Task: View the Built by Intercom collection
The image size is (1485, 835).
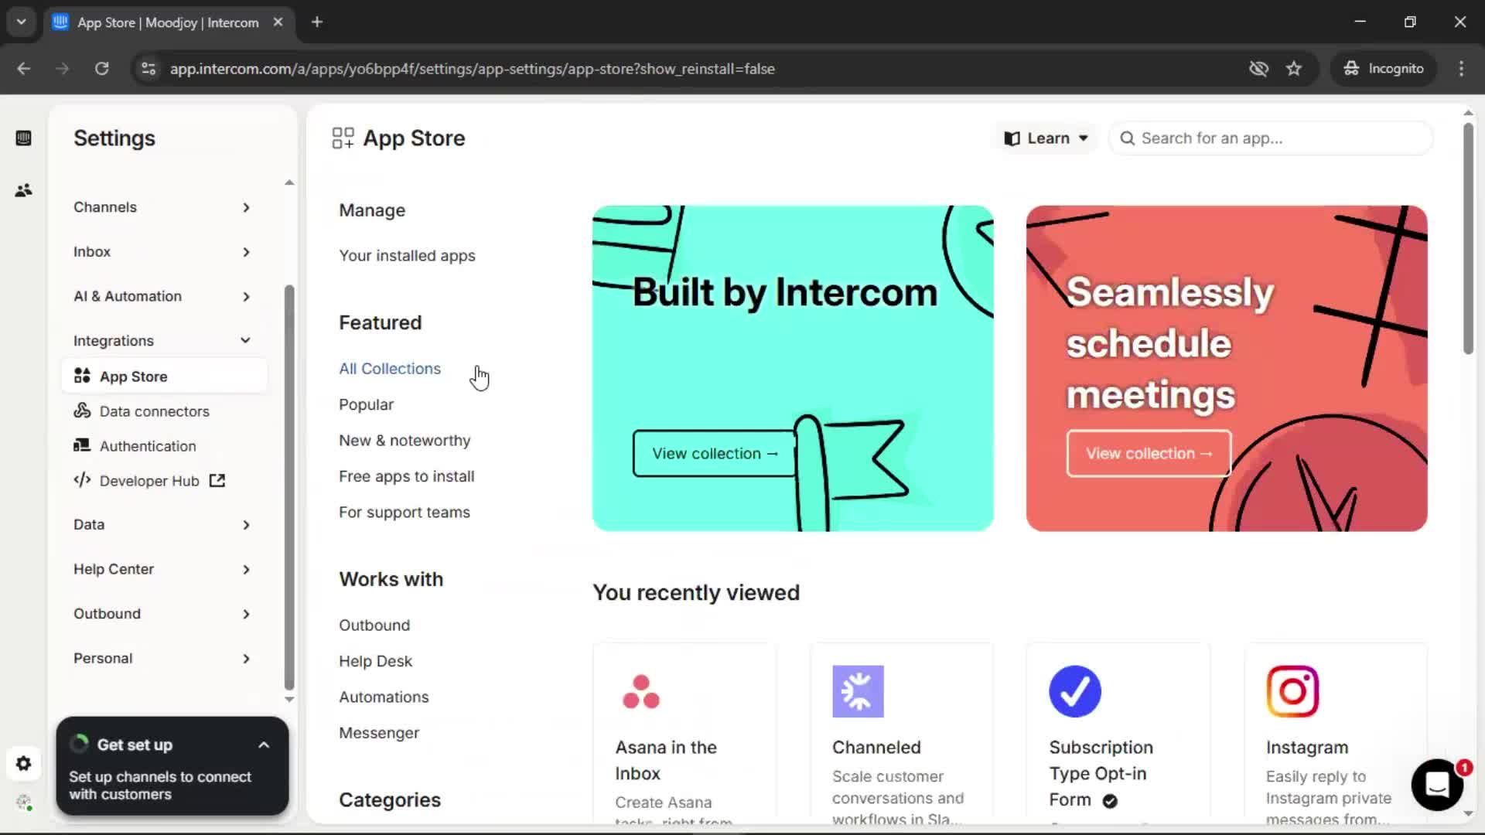Action: (715, 454)
